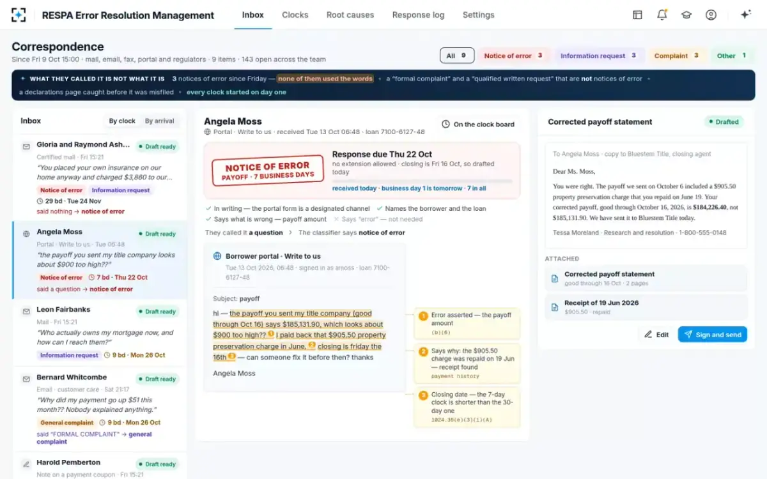Click On the clock board button

(x=478, y=125)
